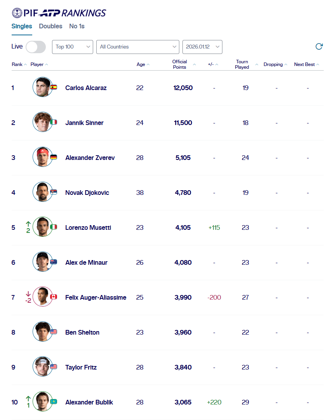Click the sort arrow next to Rank
Screen dimensions: 328x420
[26, 65]
